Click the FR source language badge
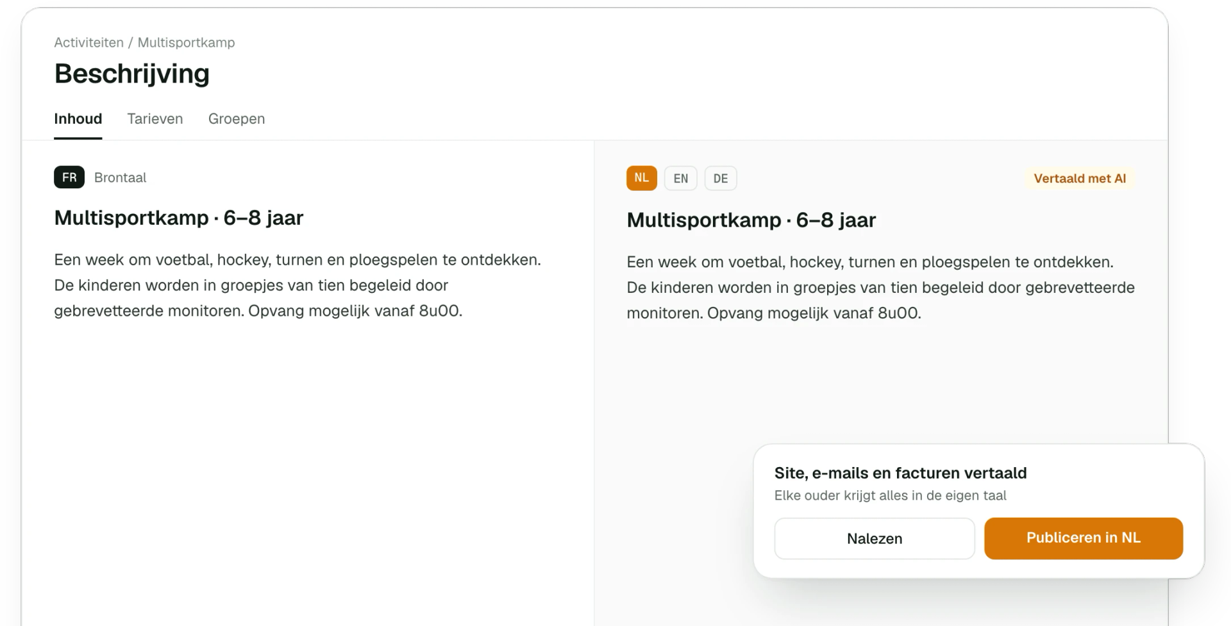 pyautogui.click(x=69, y=177)
